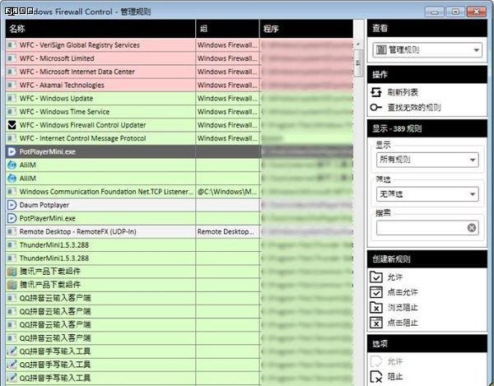Click the highlighted PotPlayerMini.exe row icon
The width and height of the screenshot is (494, 386).
point(12,151)
